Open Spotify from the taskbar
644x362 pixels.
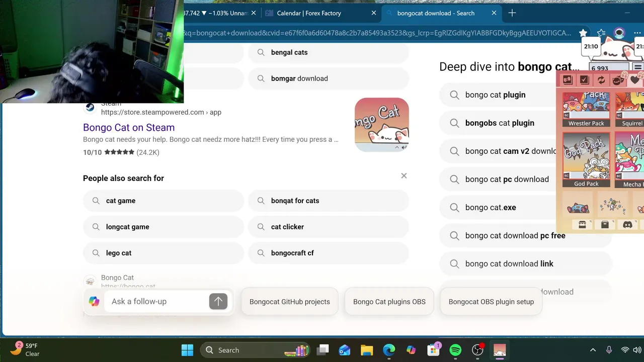pos(455,350)
